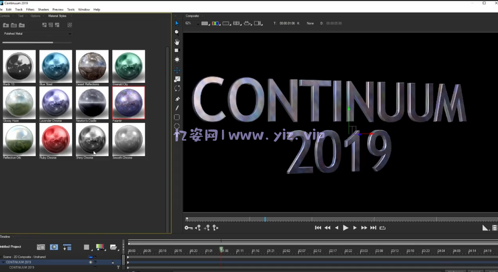Click the remove style folder icon
The image size is (498, 272).
22,25
